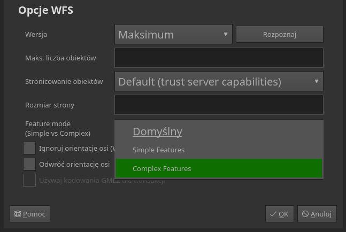Enable Ignoruj orientację osi checkbox
This screenshot has height=232, width=346.
pyautogui.click(x=29, y=148)
